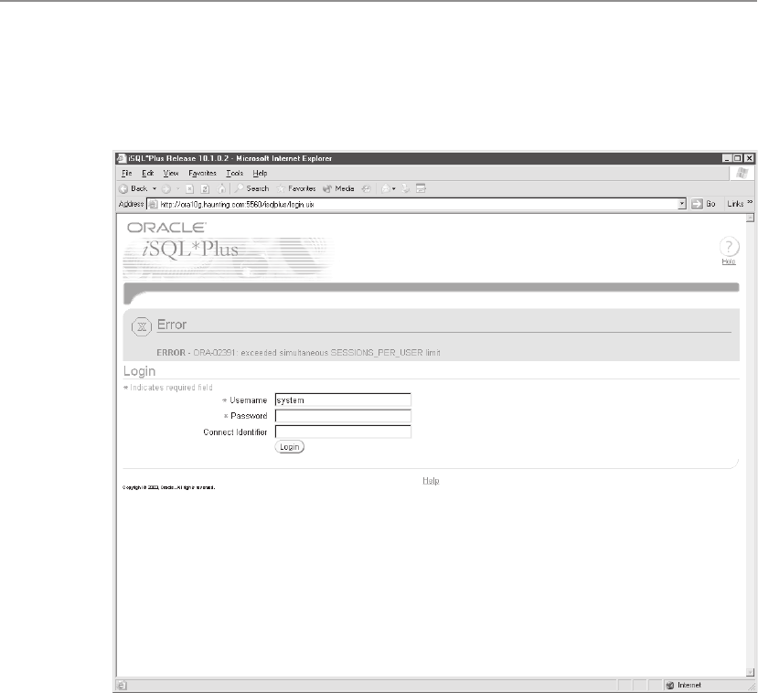758x693 pixels.
Task: Open the Media toolbar button
Action: click(338, 189)
